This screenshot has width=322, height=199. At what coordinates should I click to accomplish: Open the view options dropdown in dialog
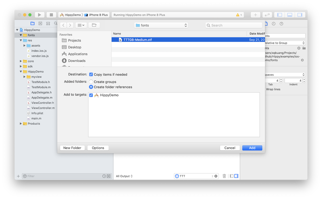(81, 25)
